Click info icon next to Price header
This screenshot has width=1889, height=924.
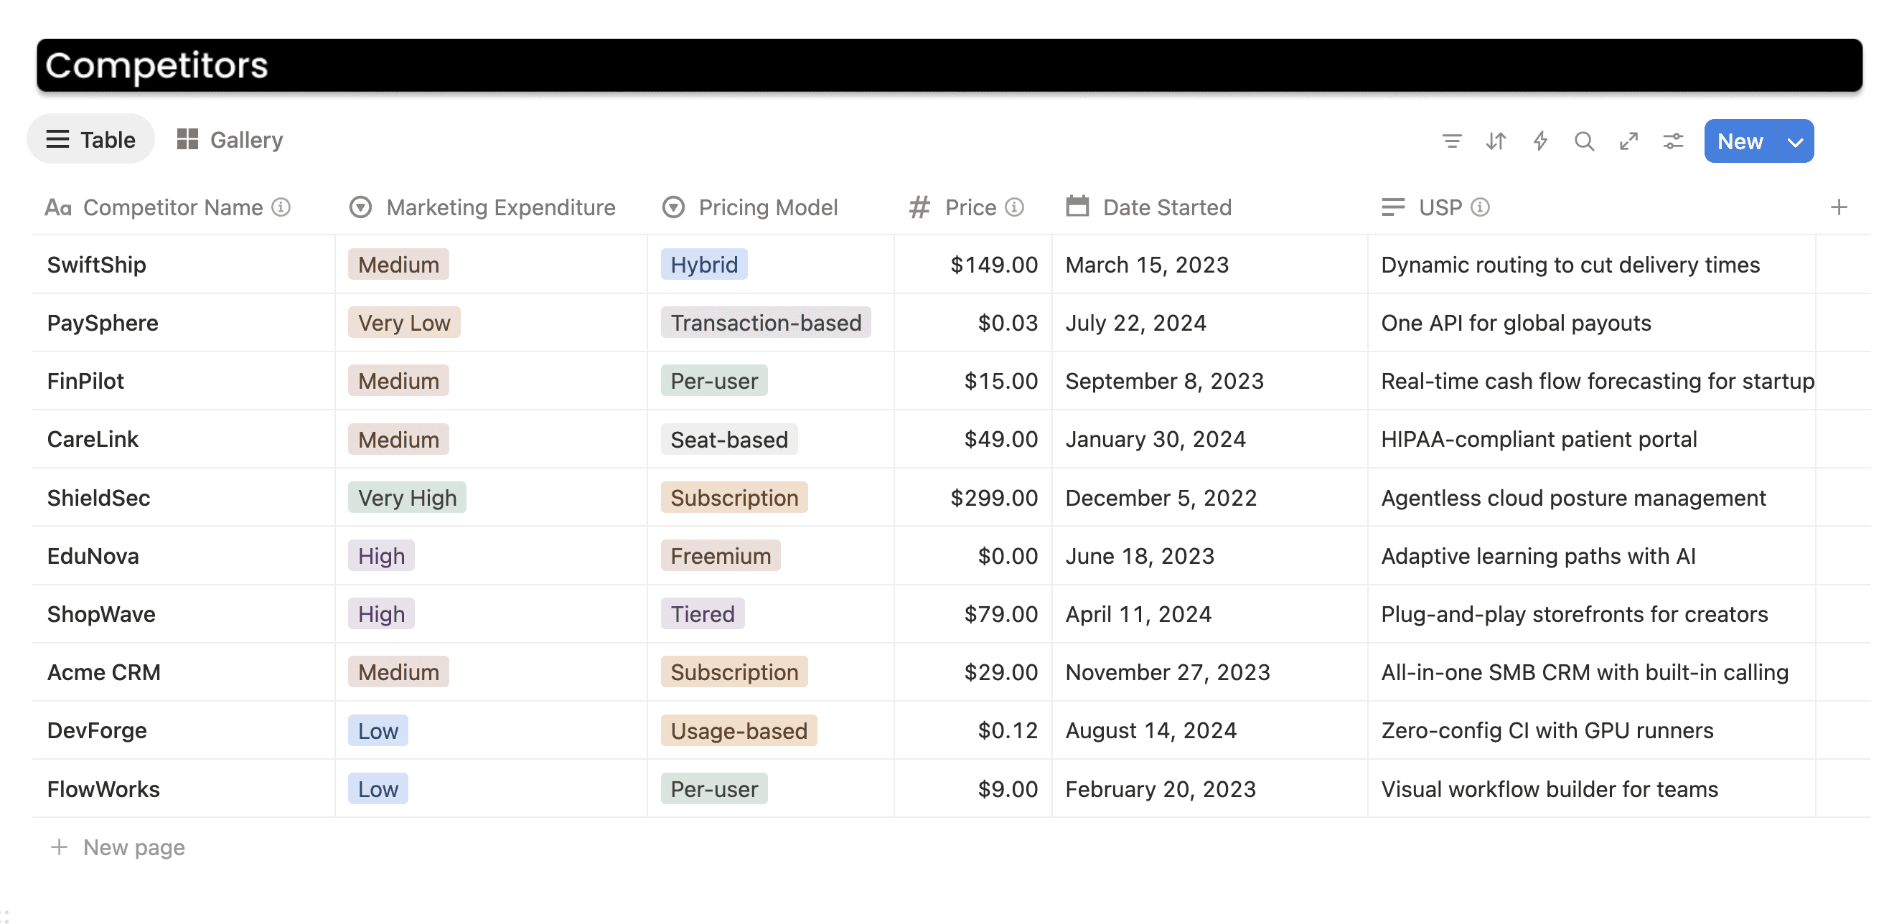(x=1014, y=207)
